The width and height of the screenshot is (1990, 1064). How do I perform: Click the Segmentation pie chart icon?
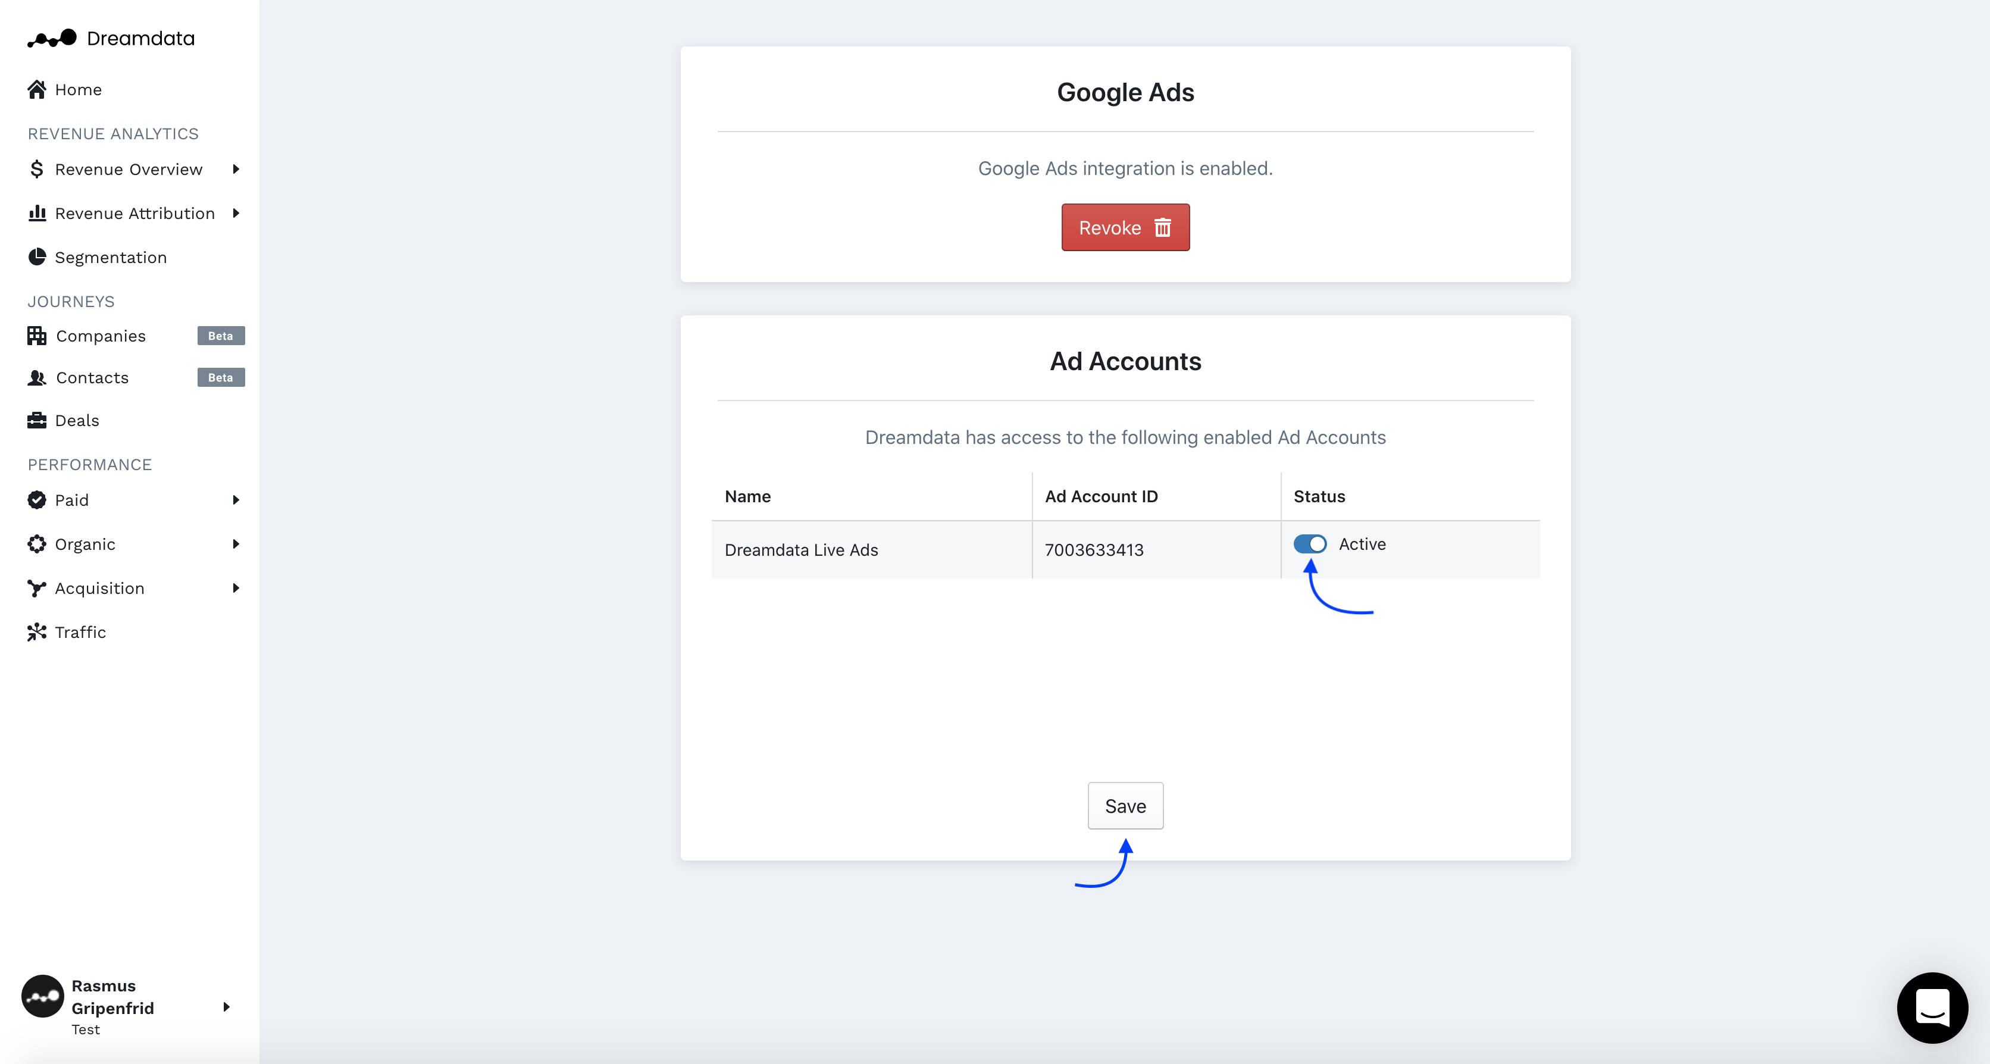point(36,257)
